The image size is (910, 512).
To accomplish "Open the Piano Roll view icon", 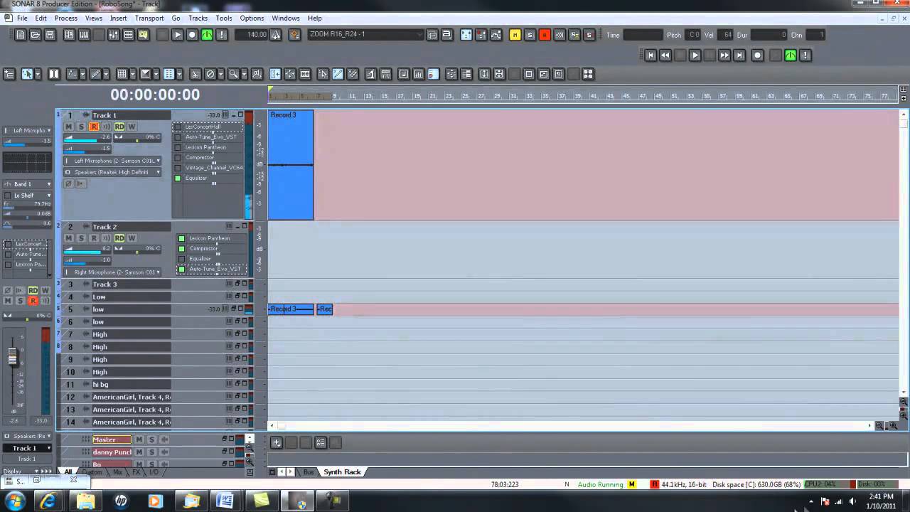I will click(84, 34).
